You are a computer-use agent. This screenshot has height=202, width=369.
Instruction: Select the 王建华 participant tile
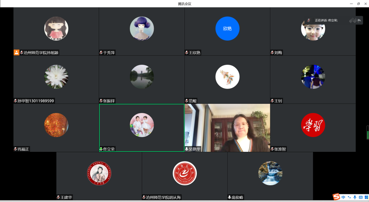coord(99,174)
